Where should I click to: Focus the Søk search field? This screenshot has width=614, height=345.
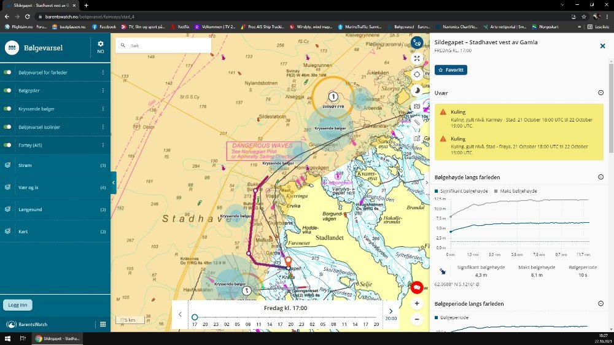(163, 45)
